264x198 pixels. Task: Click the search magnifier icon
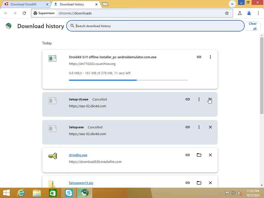pyautogui.click(x=72, y=26)
